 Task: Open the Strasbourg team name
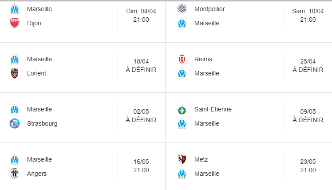[x=42, y=123]
